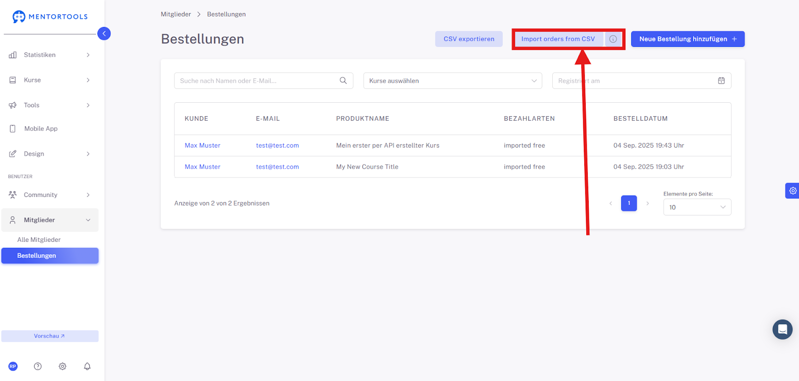
Task: Expand the Statistiken menu chevron
Action: tap(88, 55)
